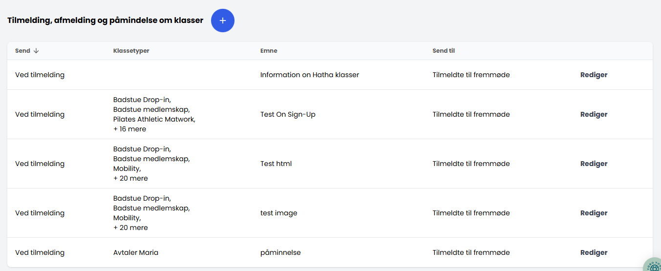Open Rediger for the test image row

pos(594,213)
